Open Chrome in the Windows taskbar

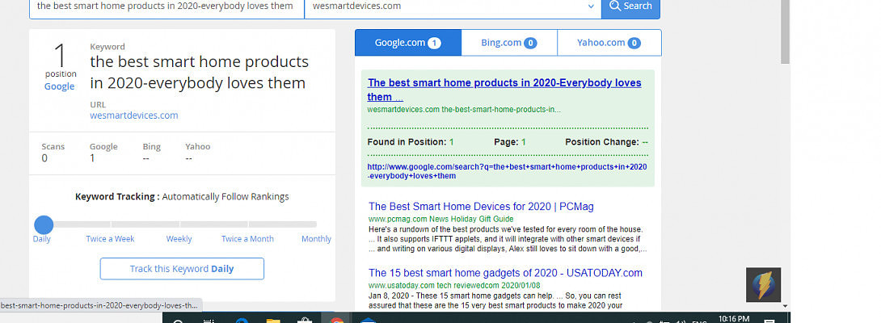pos(336,321)
